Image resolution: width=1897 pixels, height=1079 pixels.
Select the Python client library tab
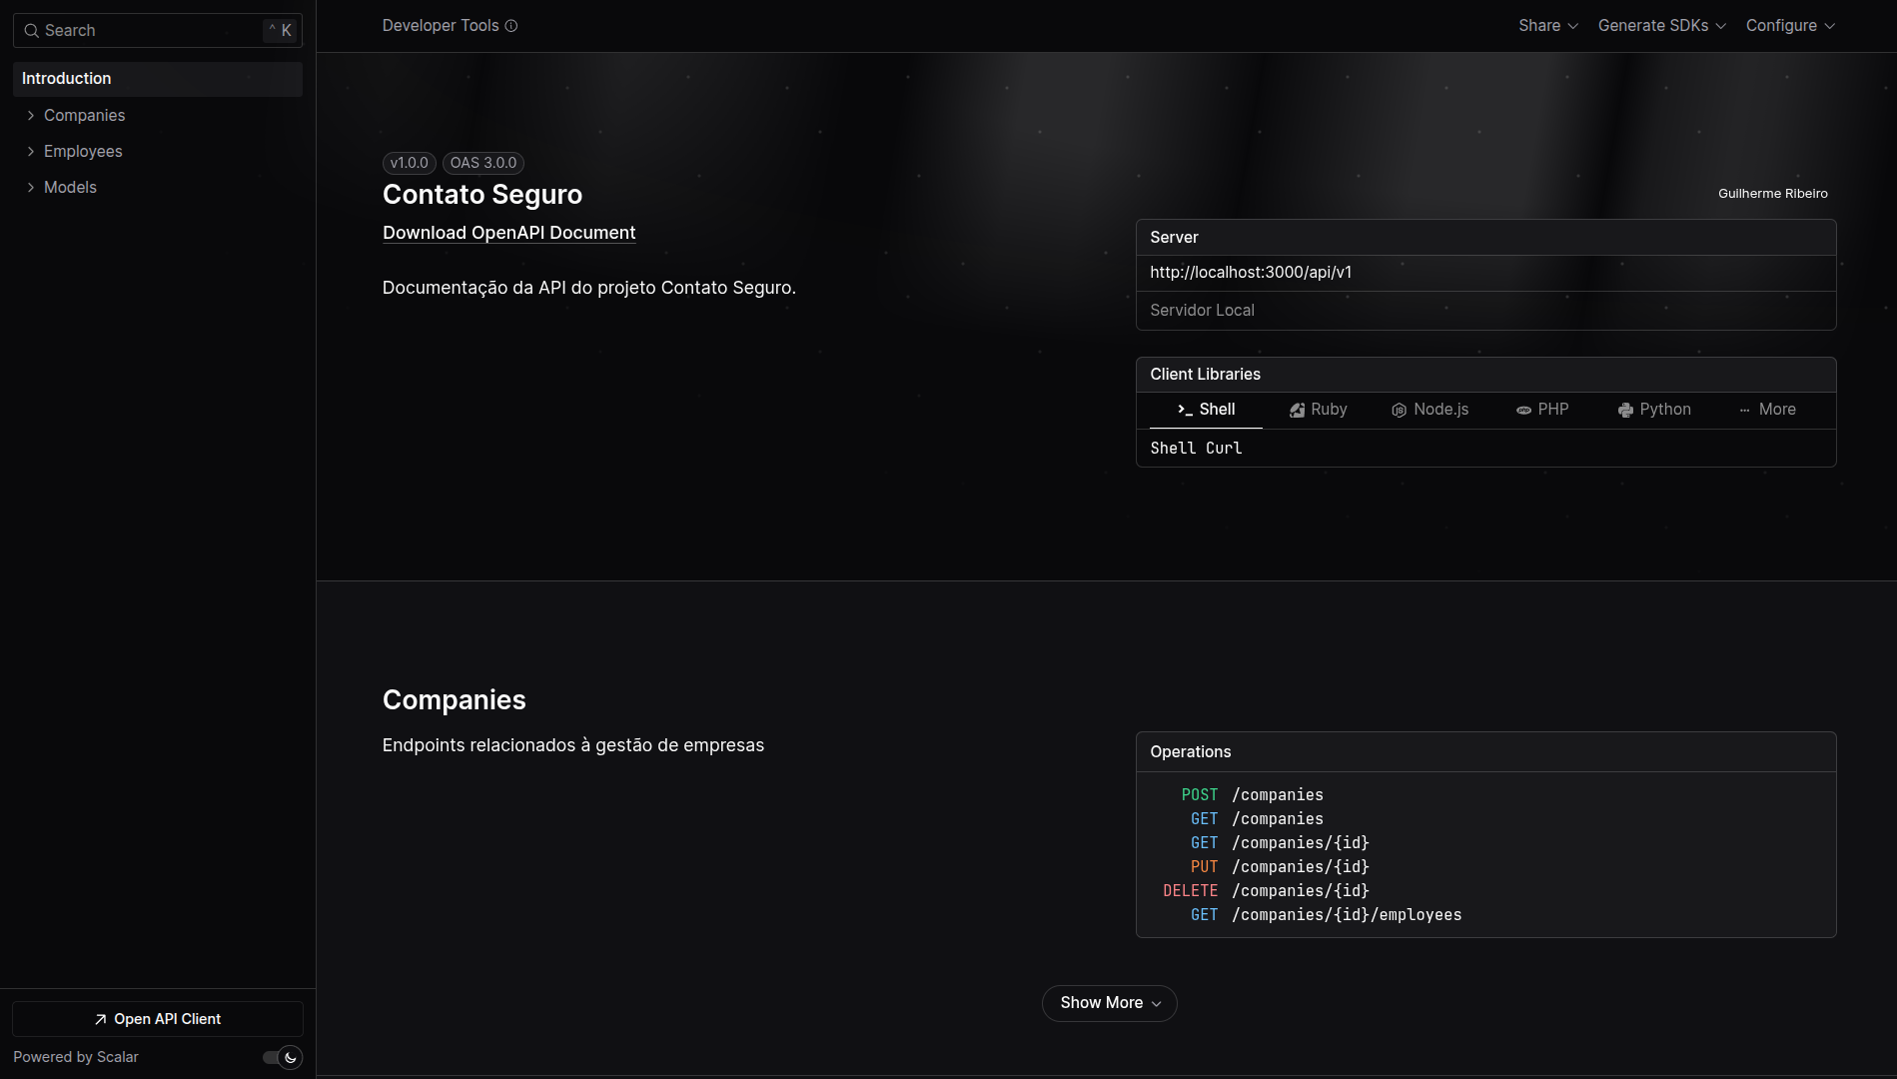coord(1654,410)
